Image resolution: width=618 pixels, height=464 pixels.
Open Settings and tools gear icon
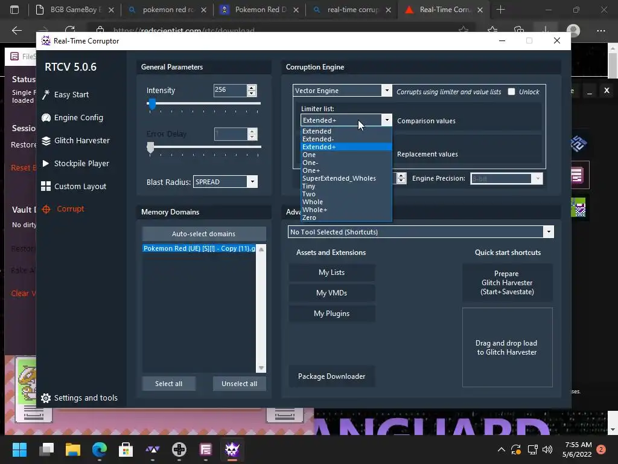pyautogui.click(x=46, y=398)
